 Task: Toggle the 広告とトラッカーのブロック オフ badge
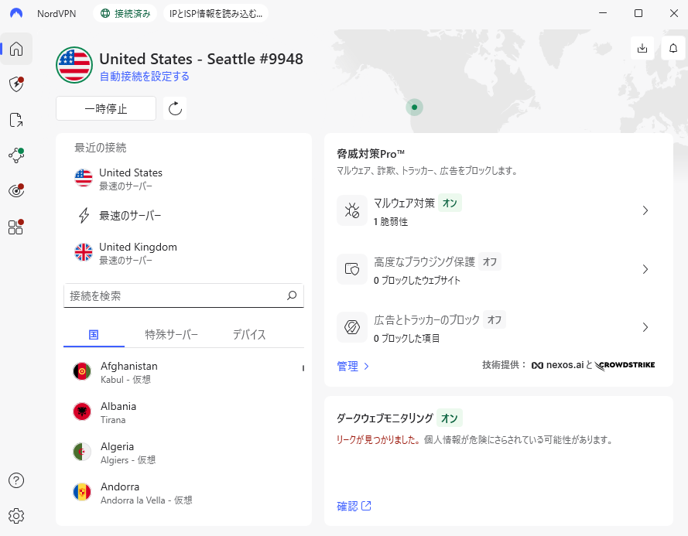point(494,319)
